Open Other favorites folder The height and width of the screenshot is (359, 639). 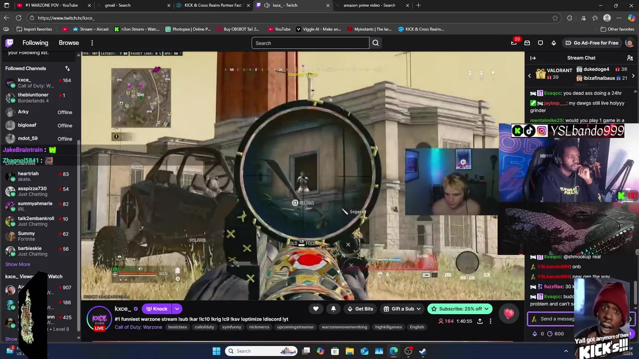click(x=617, y=29)
